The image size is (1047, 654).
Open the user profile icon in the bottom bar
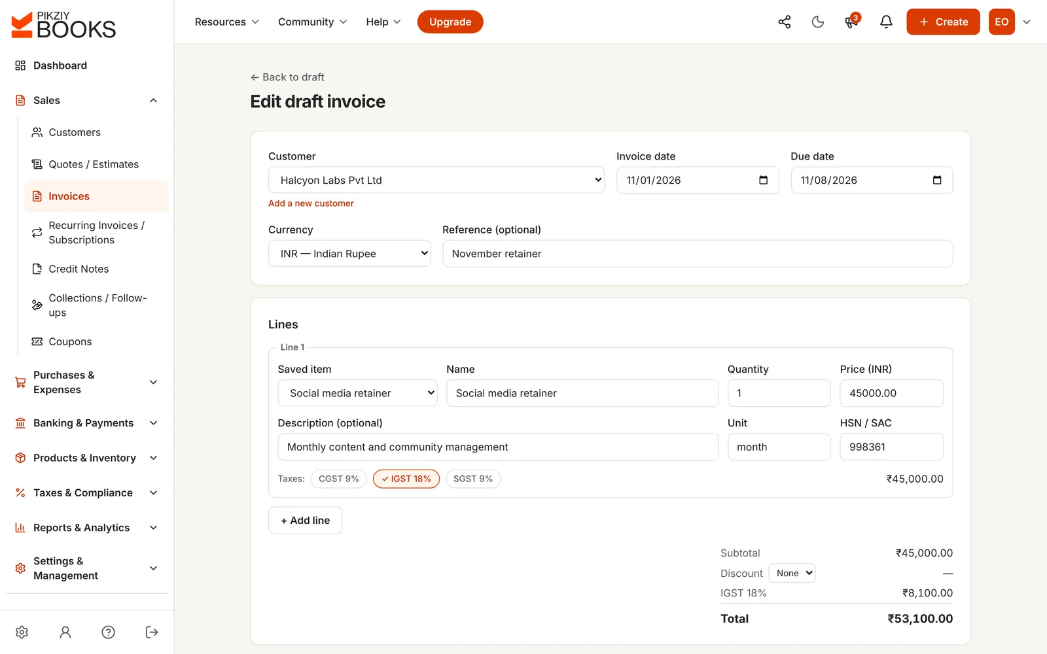65,632
